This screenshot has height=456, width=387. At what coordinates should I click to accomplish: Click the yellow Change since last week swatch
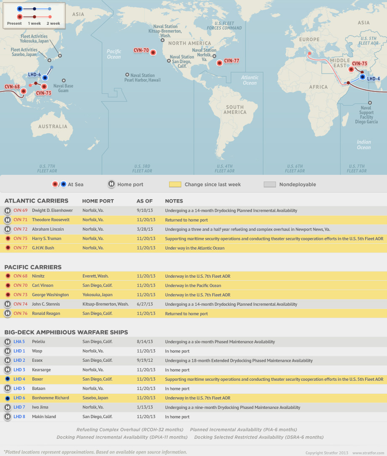click(175, 185)
